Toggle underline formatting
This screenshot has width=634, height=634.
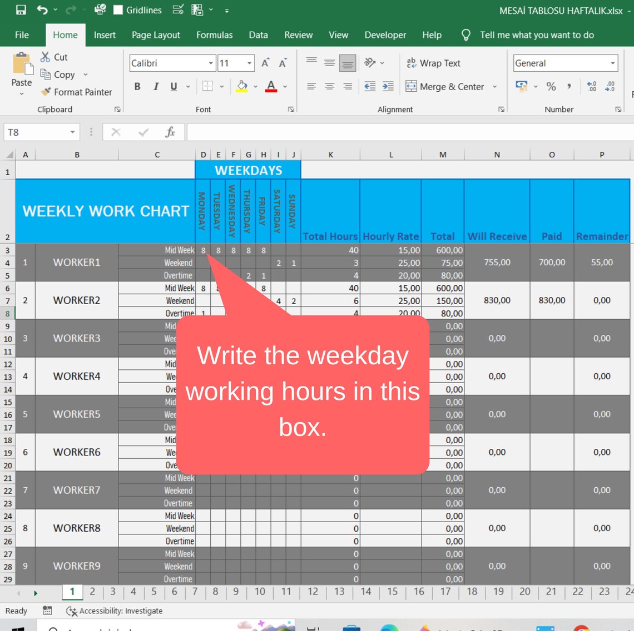click(172, 86)
